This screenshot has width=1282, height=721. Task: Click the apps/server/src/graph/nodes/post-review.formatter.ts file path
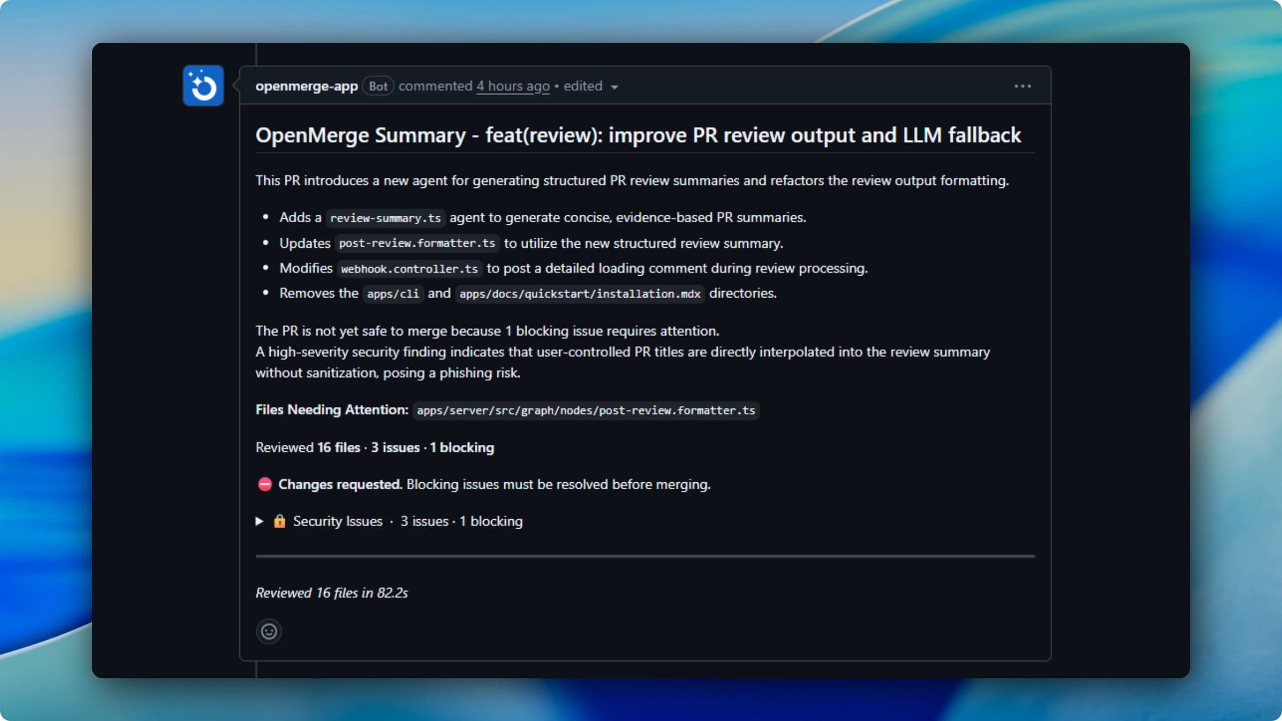(586, 410)
